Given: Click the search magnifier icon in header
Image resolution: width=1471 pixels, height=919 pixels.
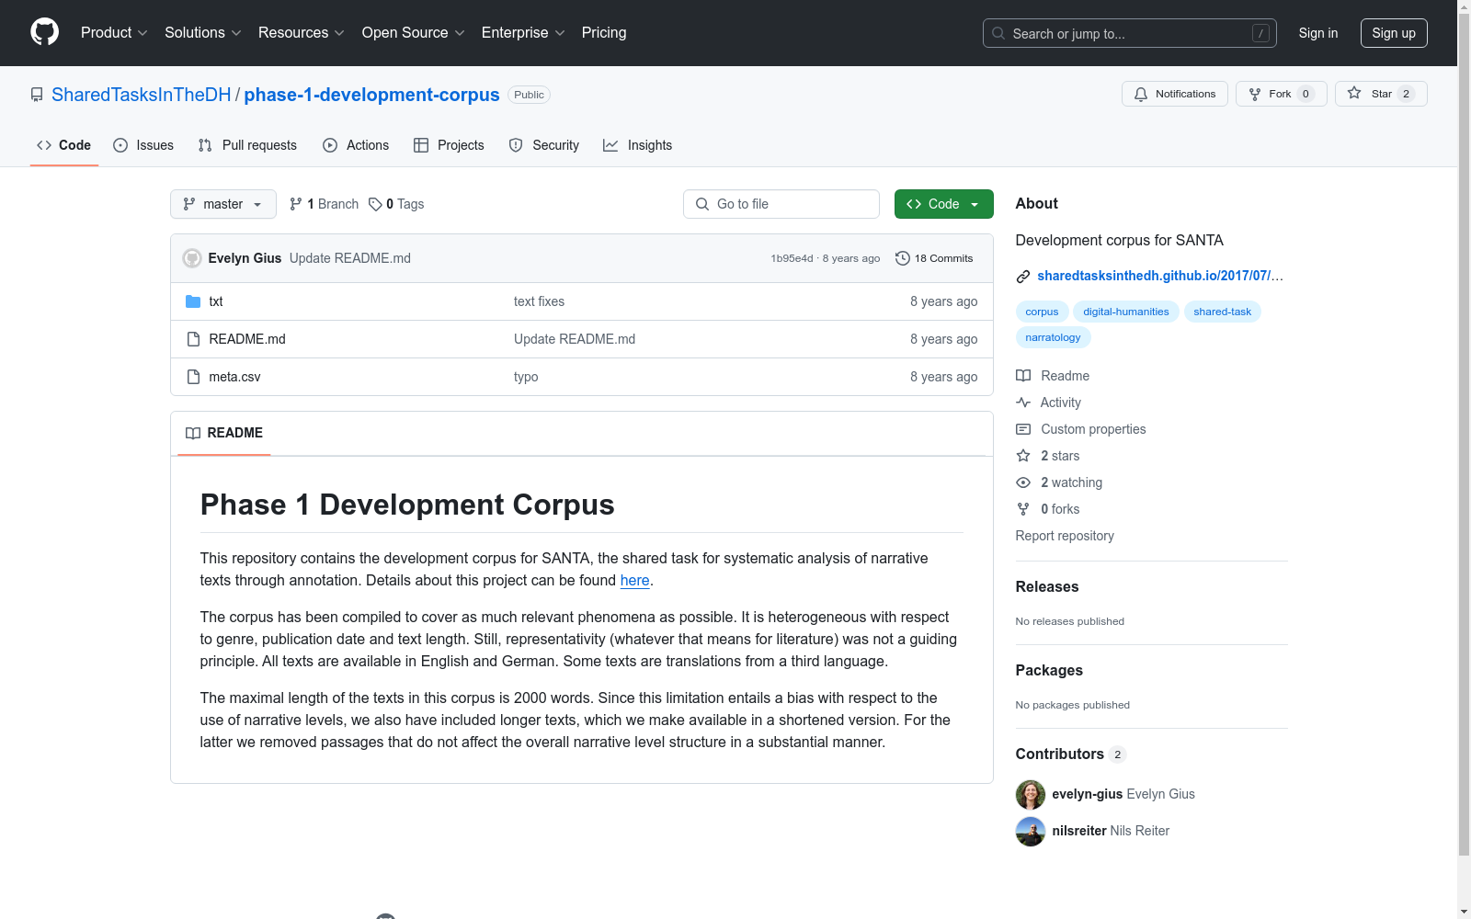Looking at the screenshot, I should 998,33.
